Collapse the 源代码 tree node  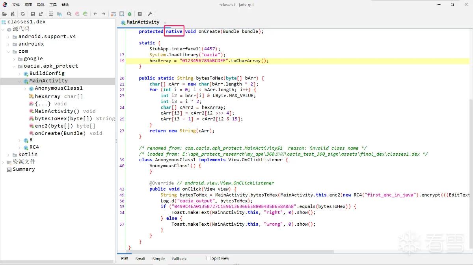coord(3,29)
